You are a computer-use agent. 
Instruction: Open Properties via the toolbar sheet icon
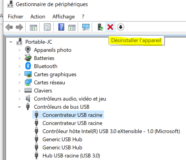pos(47,27)
